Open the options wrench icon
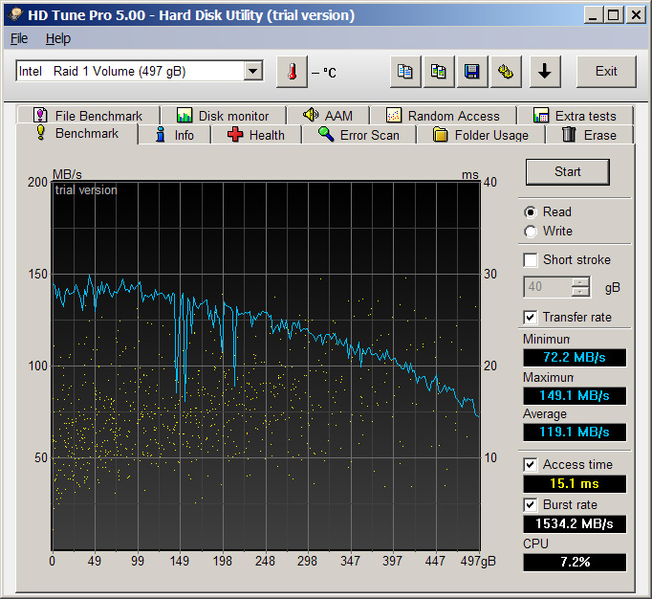Screen dimensions: 652x599 (x=505, y=72)
